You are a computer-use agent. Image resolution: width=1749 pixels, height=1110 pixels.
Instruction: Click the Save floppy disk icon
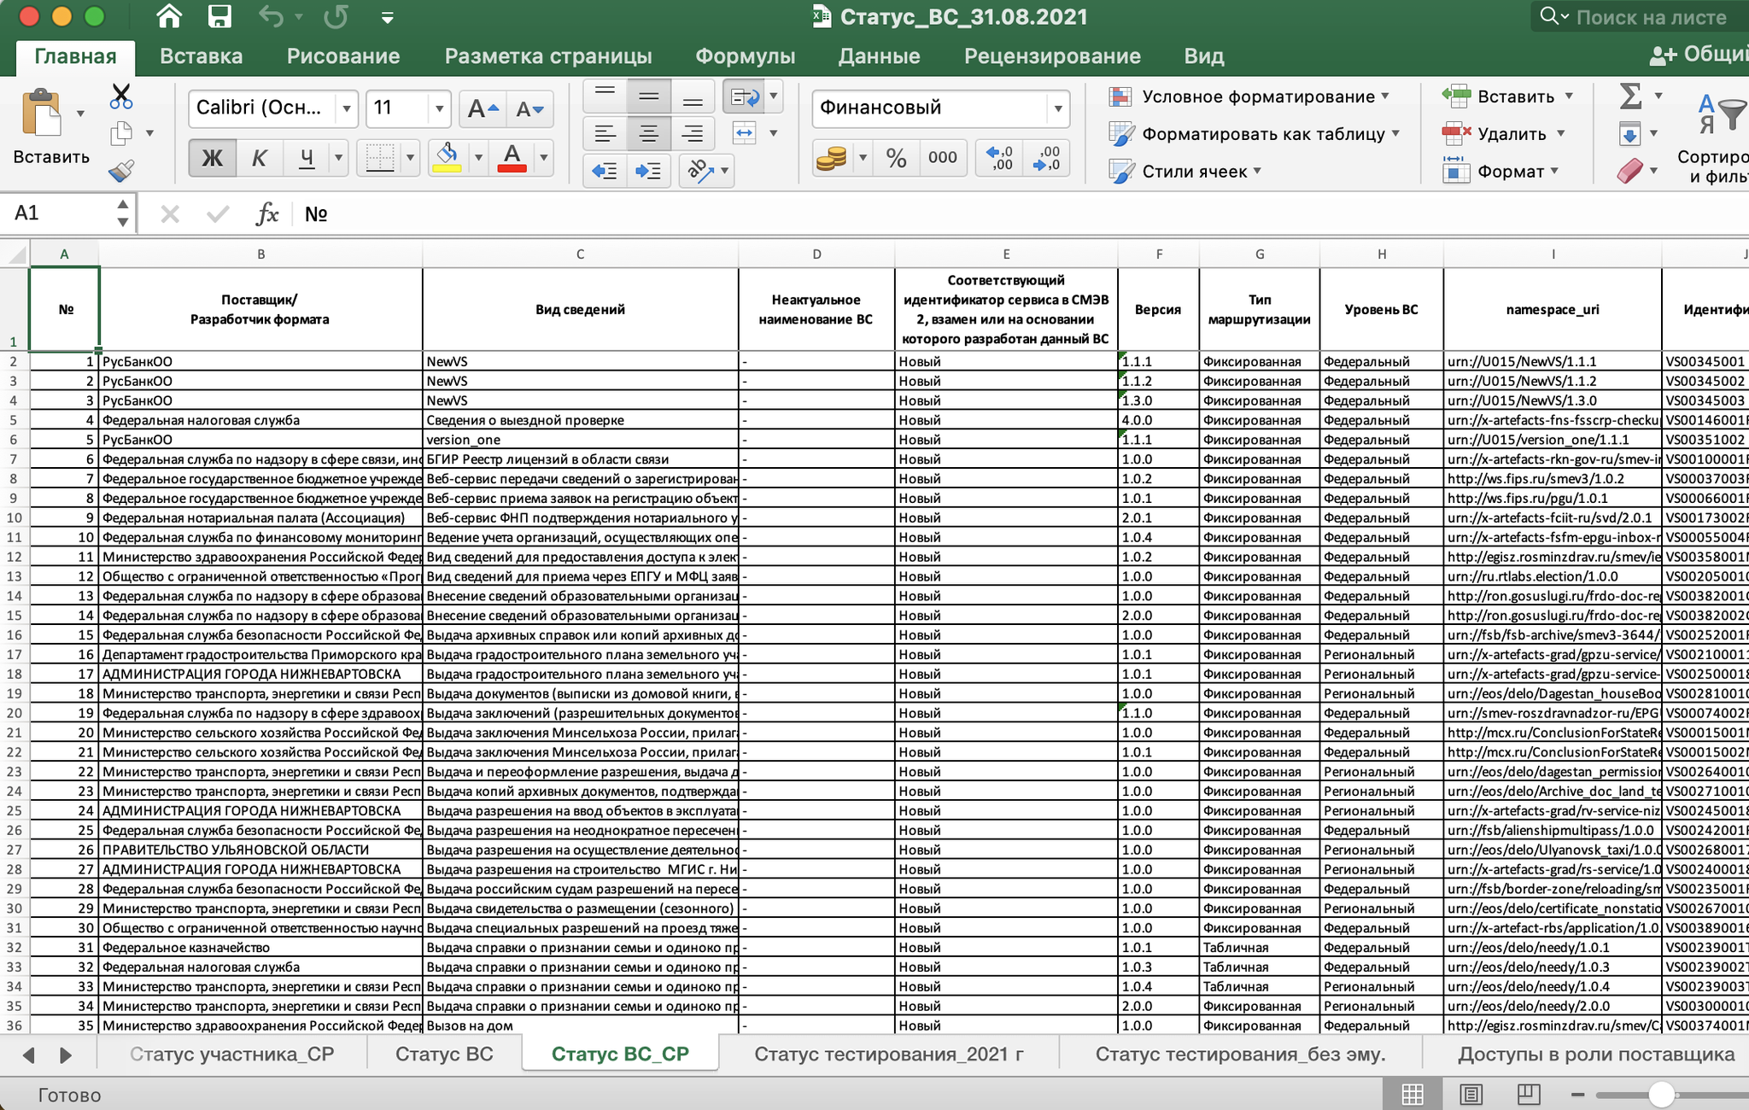(x=219, y=16)
